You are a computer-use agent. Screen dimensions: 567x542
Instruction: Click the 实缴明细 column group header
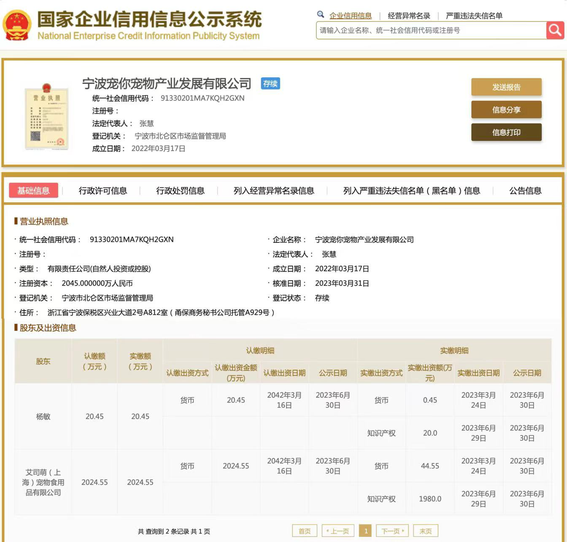pyautogui.click(x=454, y=350)
